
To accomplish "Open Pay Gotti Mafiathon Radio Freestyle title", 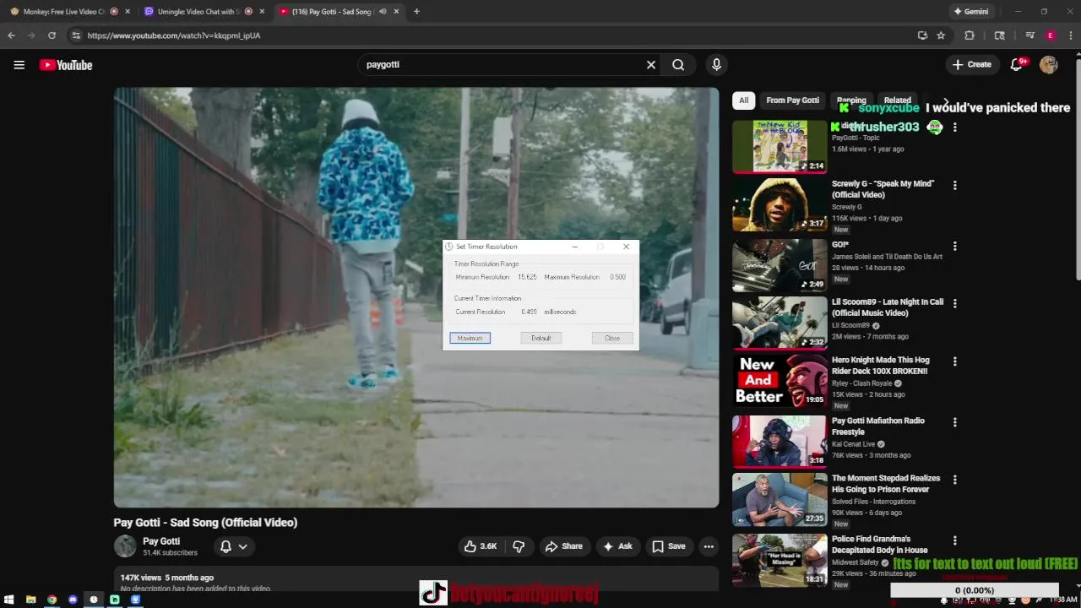I will pyautogui.click(x=878, y=426).
